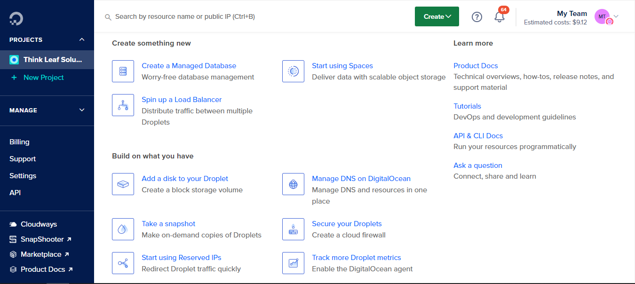This screenshot has width=635, height=284.
Task: Open API & CLI Docs link
Action: coord(478,136)
